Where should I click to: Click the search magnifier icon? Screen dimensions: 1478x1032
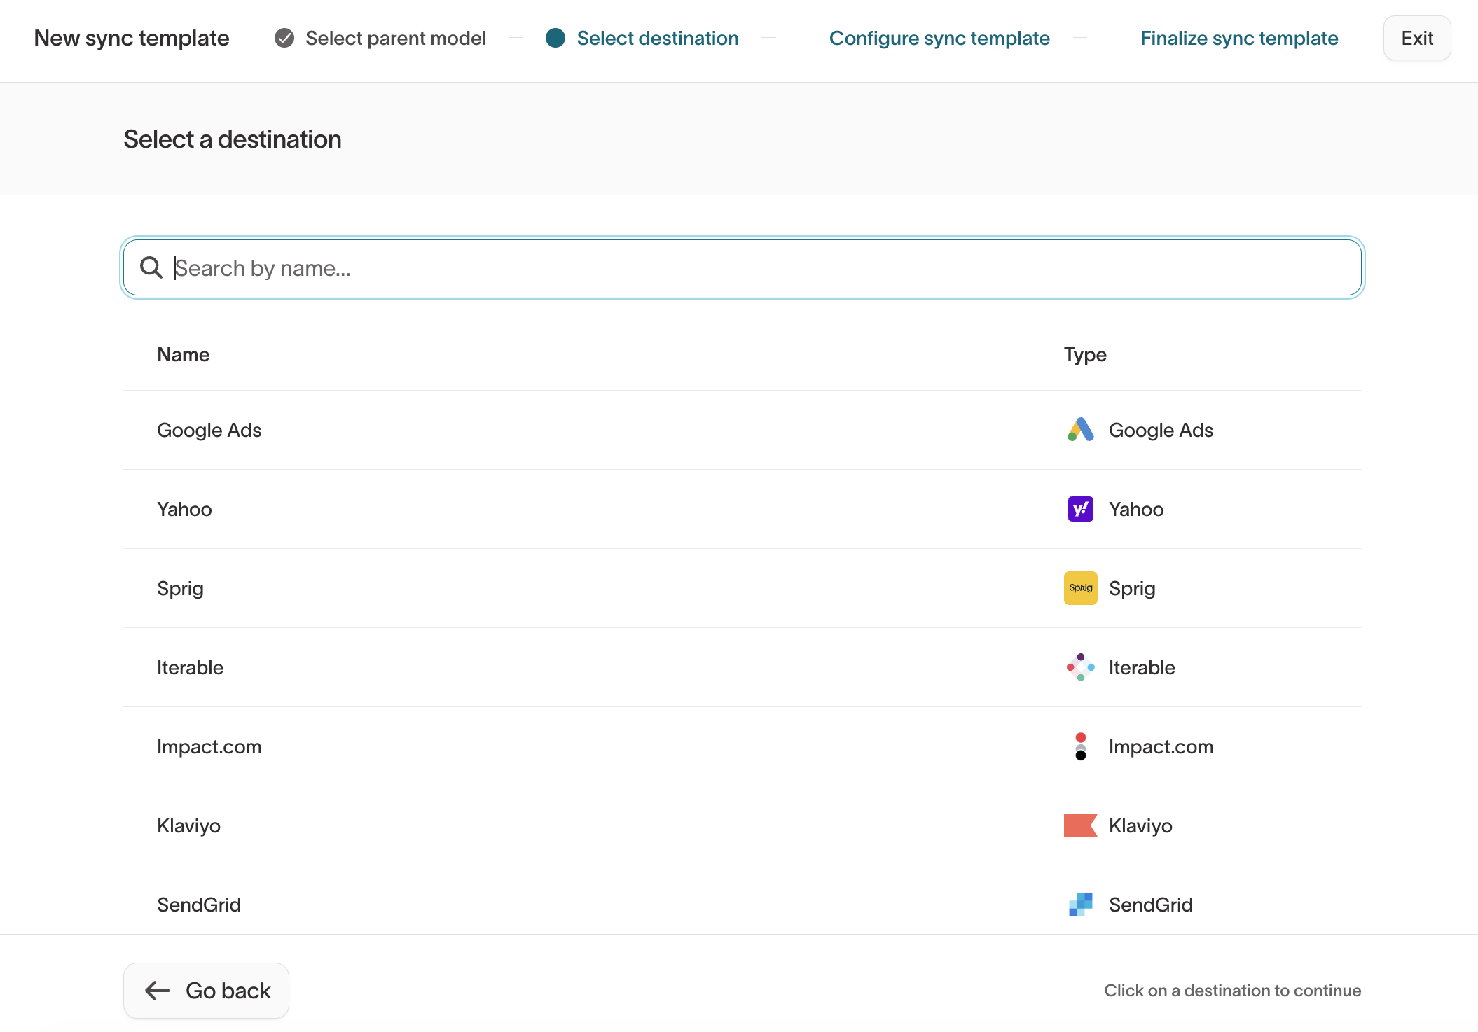click(151, 267)
